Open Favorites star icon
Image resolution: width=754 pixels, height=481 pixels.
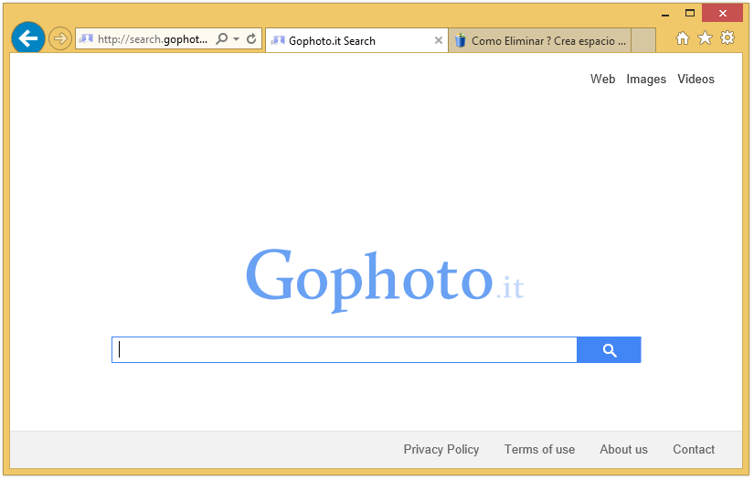click(705, 38)
